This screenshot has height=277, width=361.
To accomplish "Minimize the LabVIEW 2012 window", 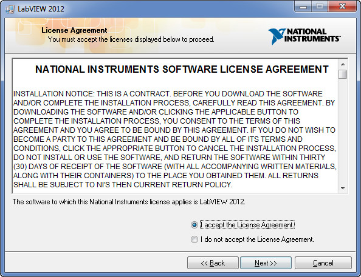I will 303,7.
